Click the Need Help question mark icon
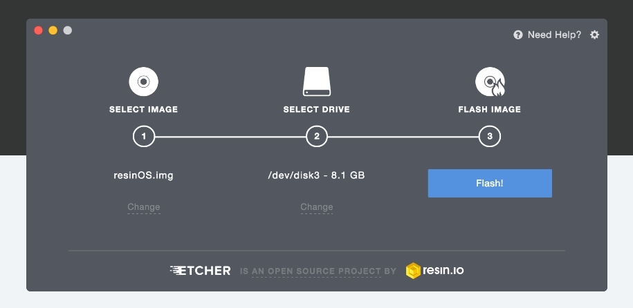The image size is (633, 308). click(518, 35)
